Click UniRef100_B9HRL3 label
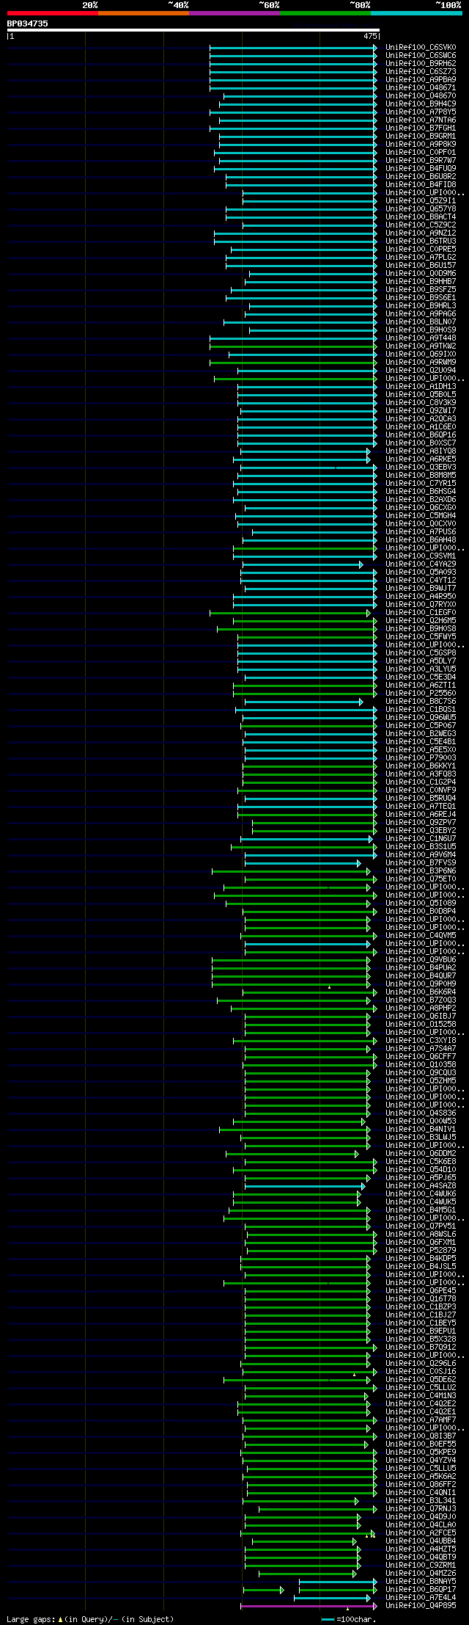Screen dimensions: 469x1625 (421, 306)
